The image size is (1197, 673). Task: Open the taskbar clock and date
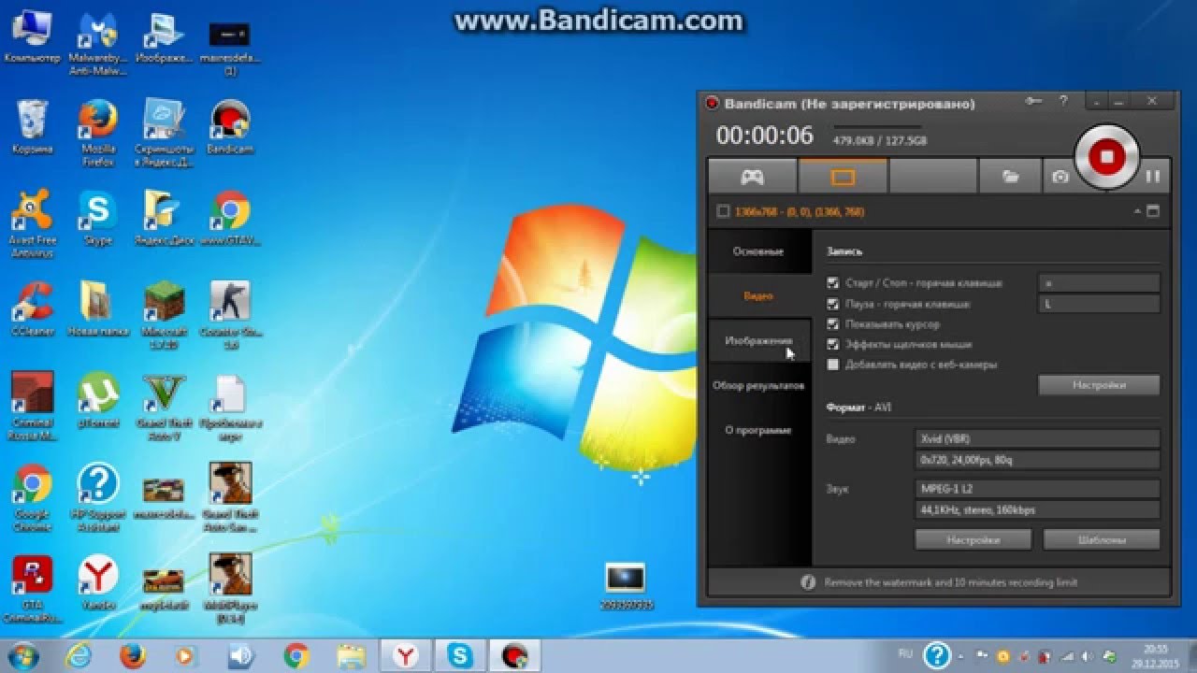[1154, 655]
